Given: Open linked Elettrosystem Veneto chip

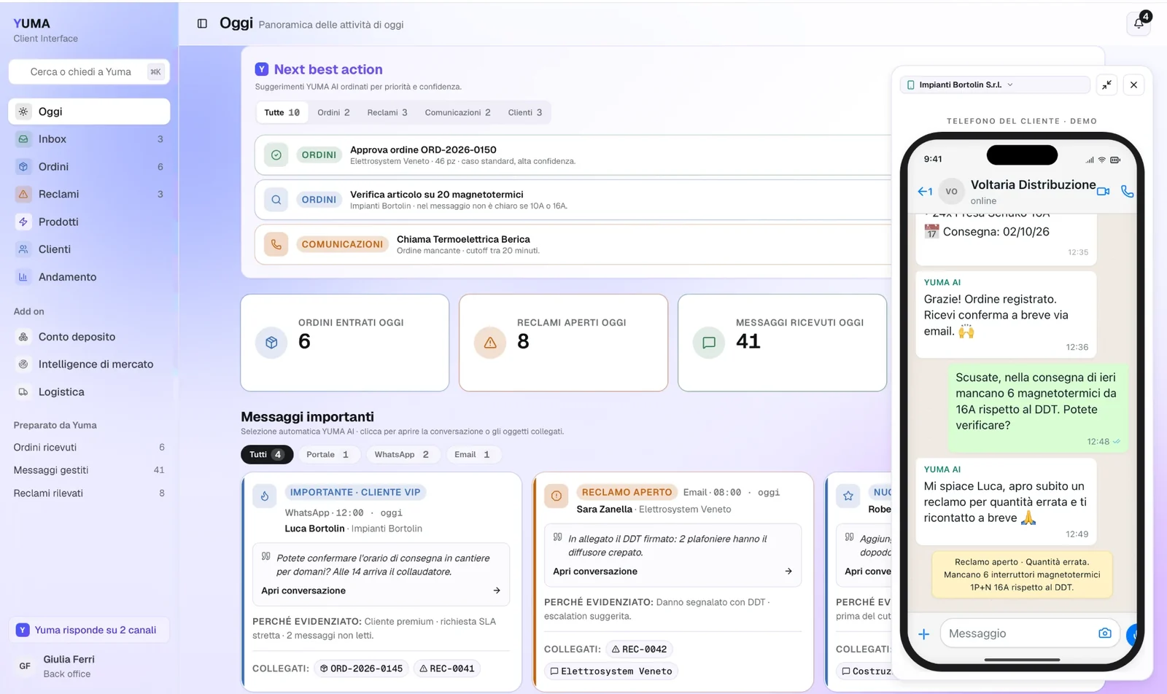Looking at the screenshot, I should coord(611,671).
